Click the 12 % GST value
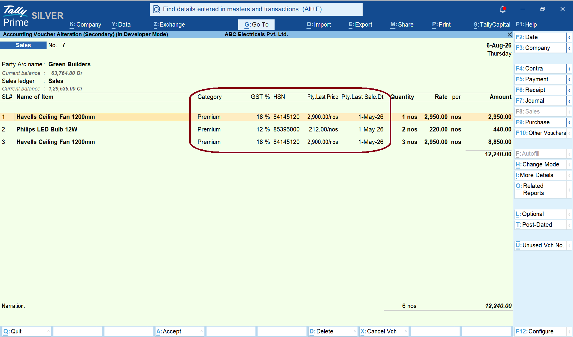573x337 pixels. tap(263, 130)
